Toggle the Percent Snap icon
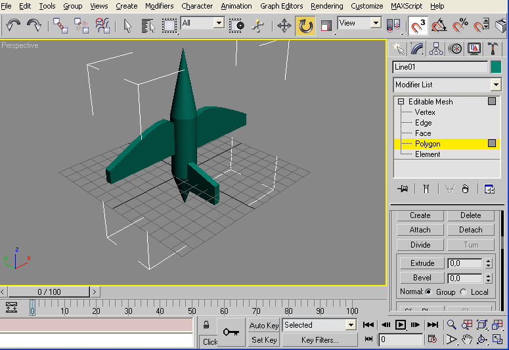This screenshot has height=350, width=509. coord(460,26)
